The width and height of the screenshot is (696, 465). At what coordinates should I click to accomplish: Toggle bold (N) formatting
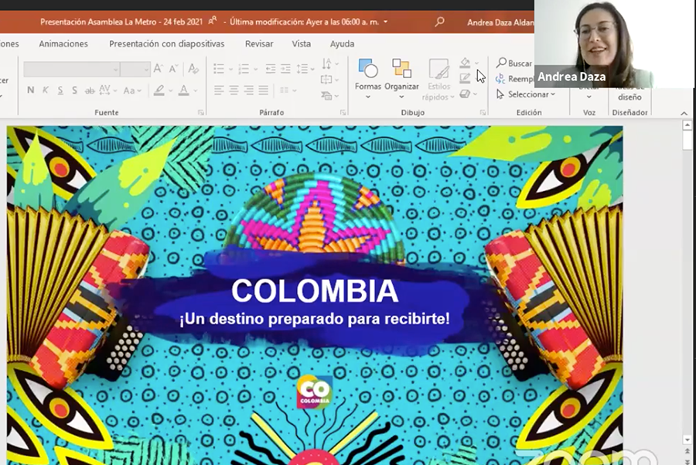(31, 91)
